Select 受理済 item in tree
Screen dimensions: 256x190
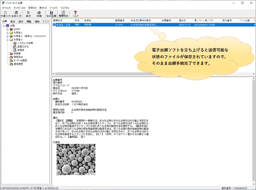click(21, 50)
